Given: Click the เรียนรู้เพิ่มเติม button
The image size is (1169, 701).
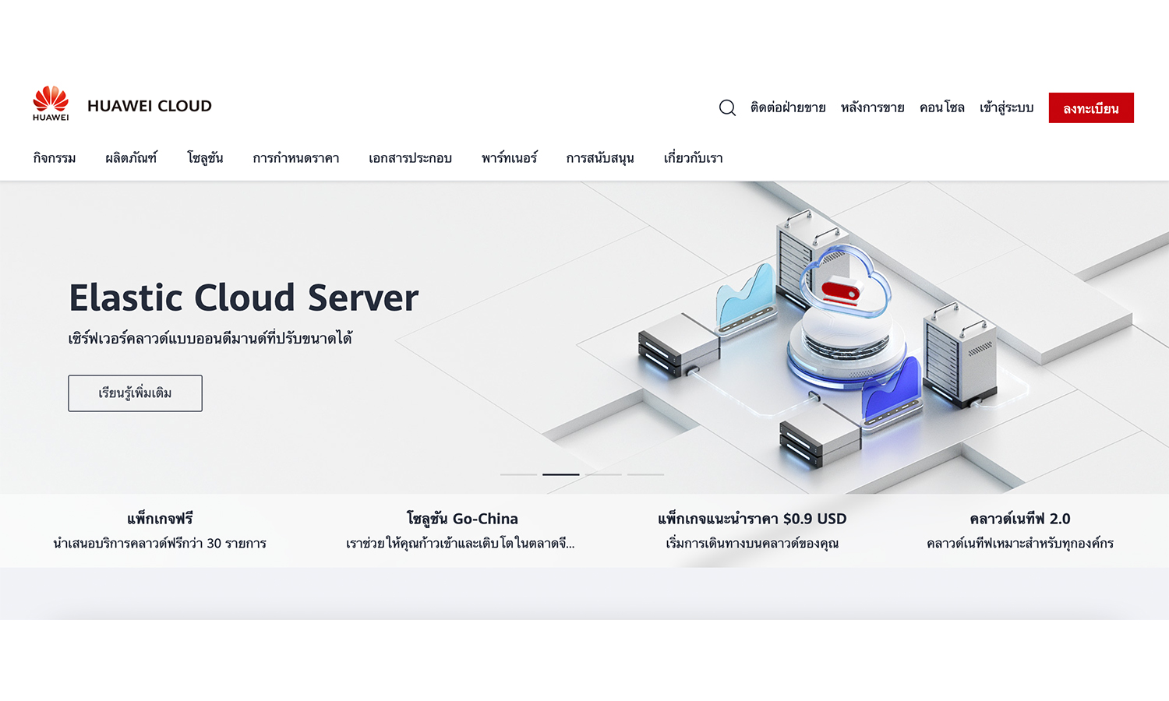Looking at the screenshot, I should [x=135, y=393].
